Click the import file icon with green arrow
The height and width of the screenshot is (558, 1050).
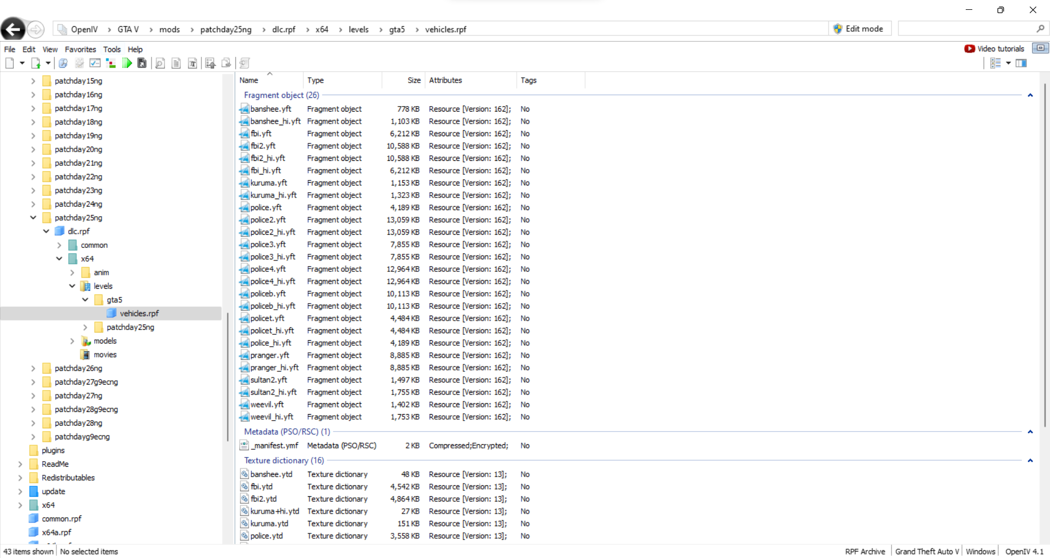pos(36,63)
